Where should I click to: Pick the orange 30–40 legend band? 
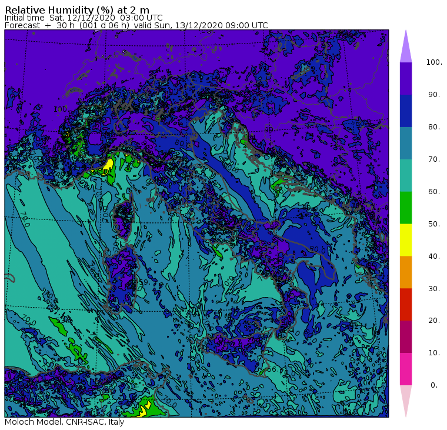[x=406, y=272]
